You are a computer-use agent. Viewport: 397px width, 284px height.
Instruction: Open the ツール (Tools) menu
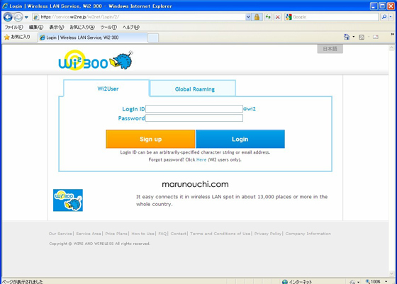pyautogui.click(x=108, y=28)
